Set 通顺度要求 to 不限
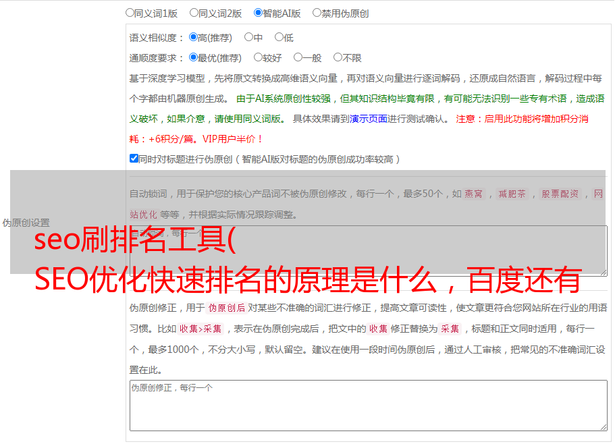Screen dimensions: 615x444 pyautogui.click(x=338, y=57)
